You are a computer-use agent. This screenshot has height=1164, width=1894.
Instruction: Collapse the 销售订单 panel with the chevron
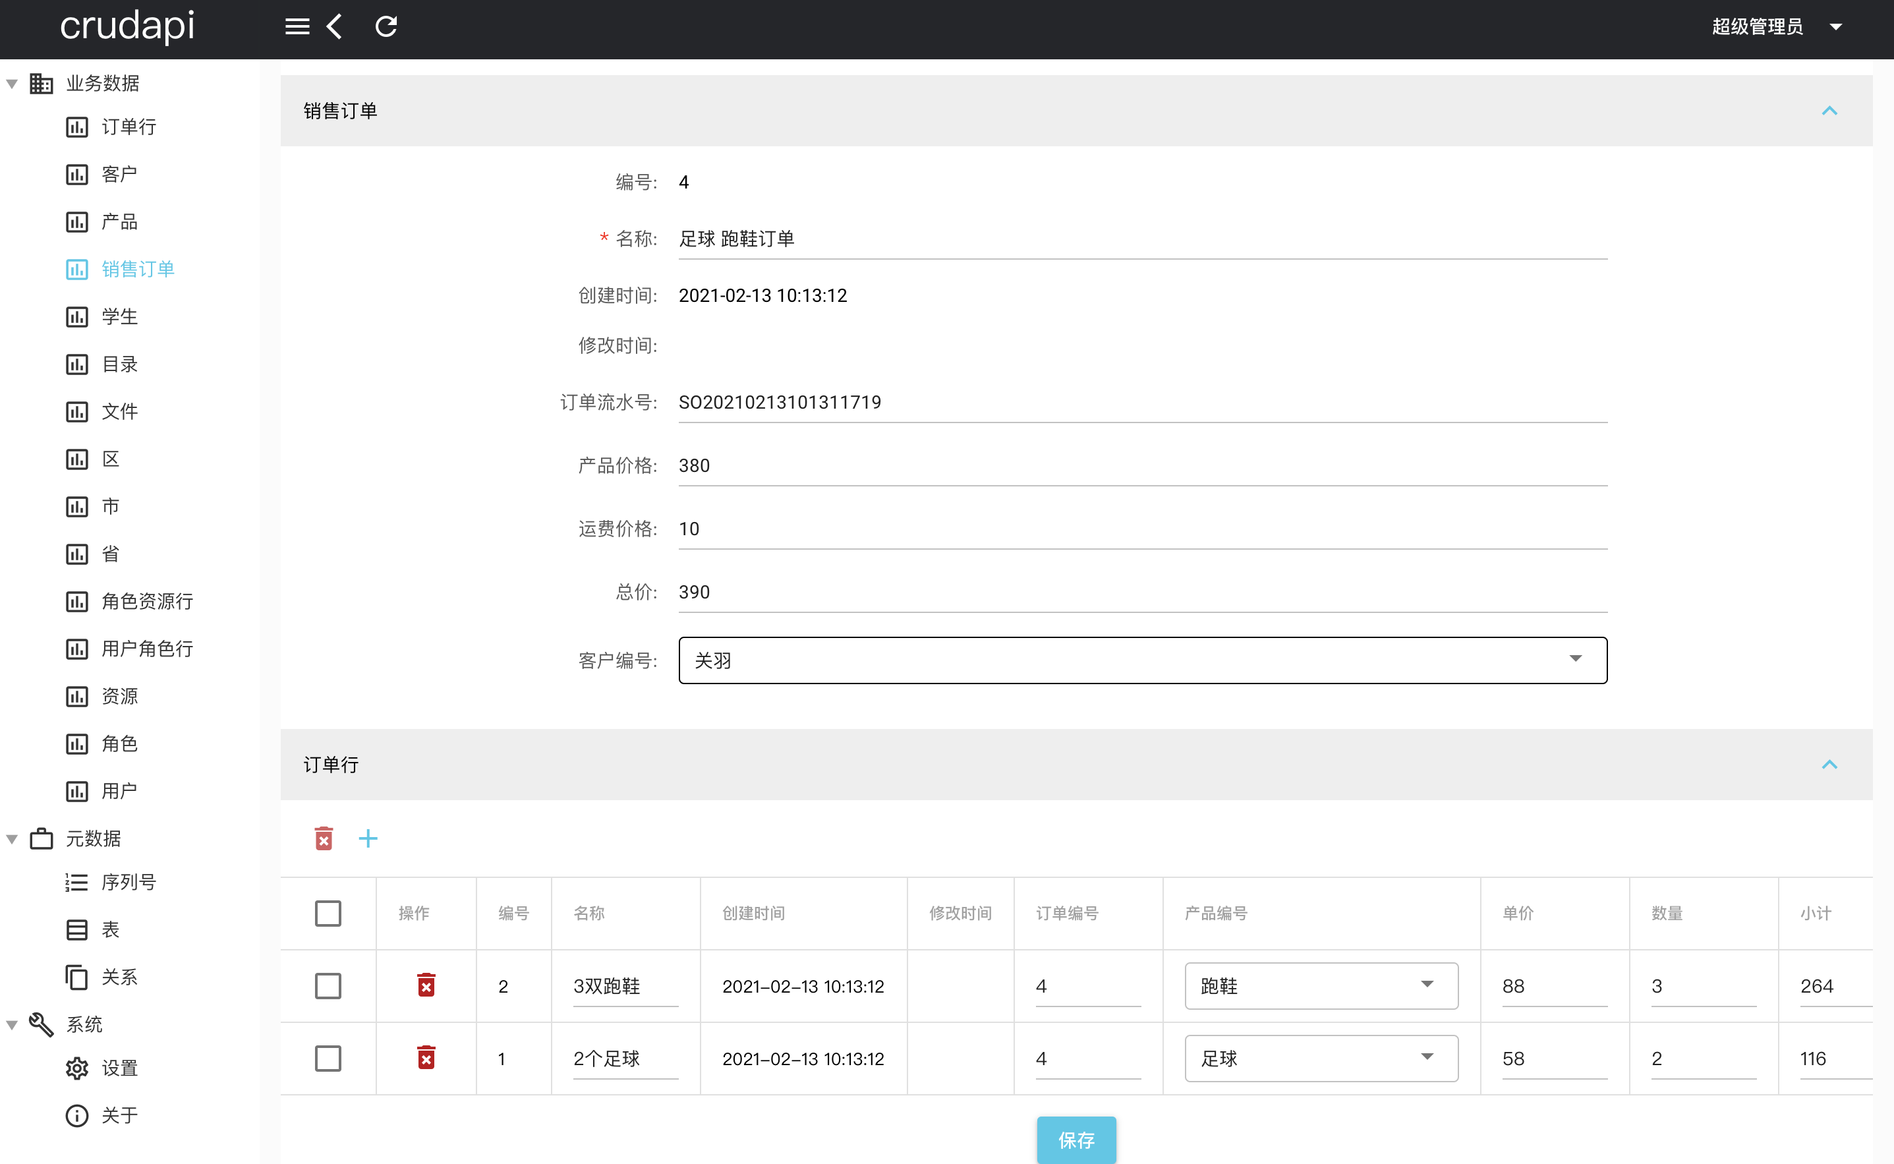(x=1830, y=111)
